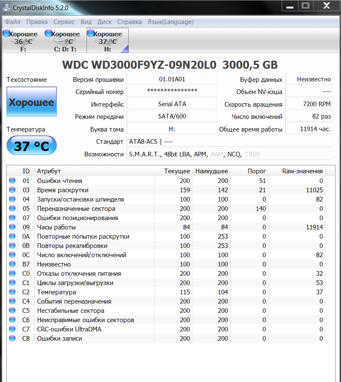The height and width of the screenshot is (382, 341).
Task: Click the Атрибут column header
Action: point(94,171)
